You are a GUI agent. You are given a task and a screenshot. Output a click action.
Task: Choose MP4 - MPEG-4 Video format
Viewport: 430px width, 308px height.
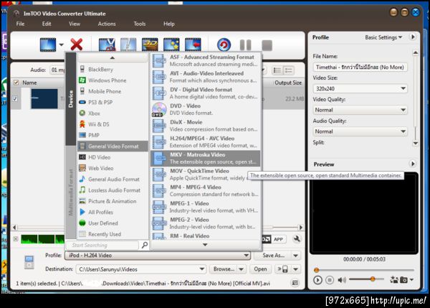[206, 190]
